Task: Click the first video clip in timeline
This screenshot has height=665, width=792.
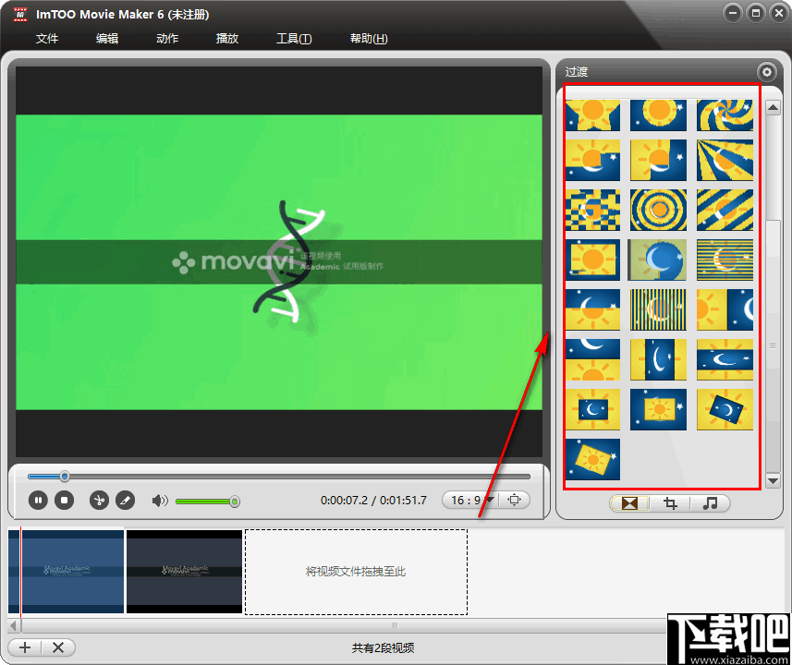Action: (65, 571)
